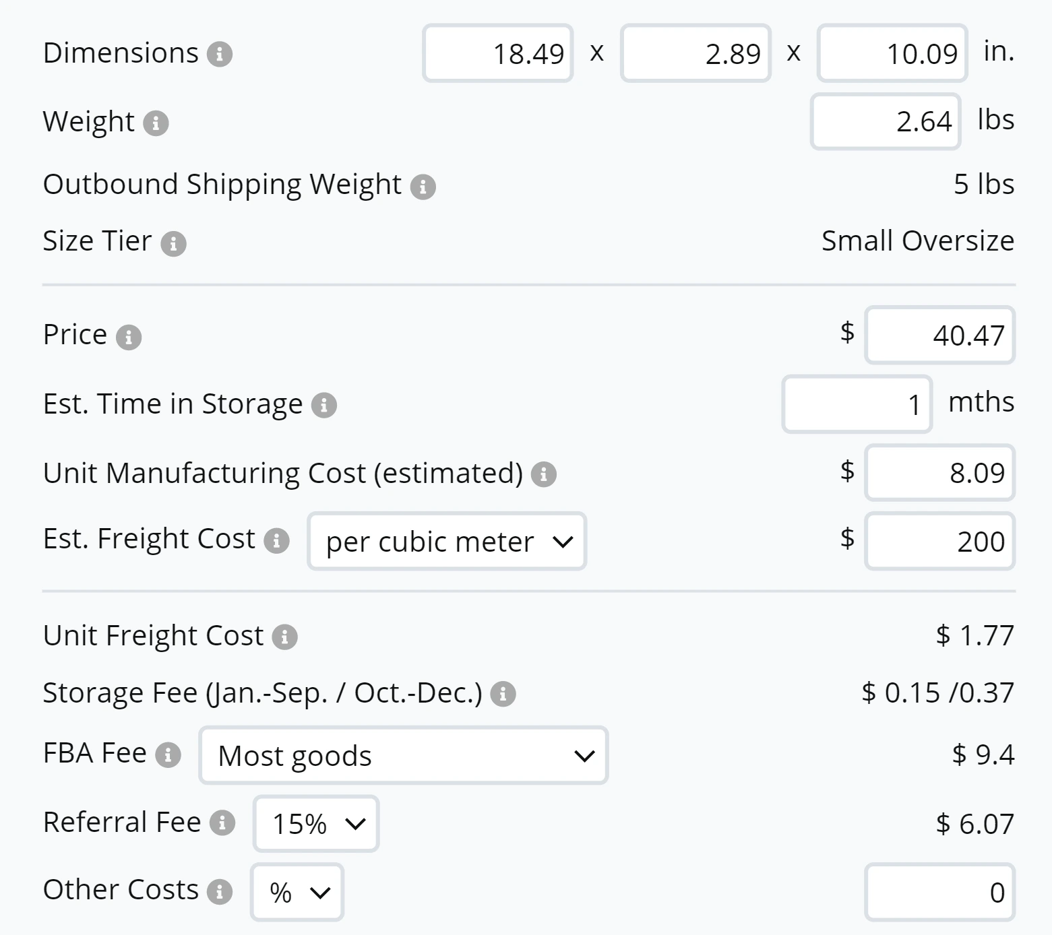Click the Referral Fee info icon
1052x935 pixels.
click(222, 823)
